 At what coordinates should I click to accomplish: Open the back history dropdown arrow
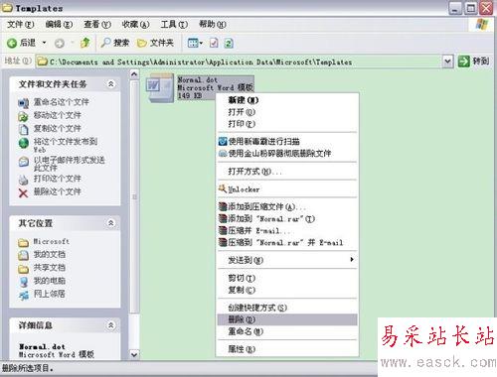click(x=44, y=43)
